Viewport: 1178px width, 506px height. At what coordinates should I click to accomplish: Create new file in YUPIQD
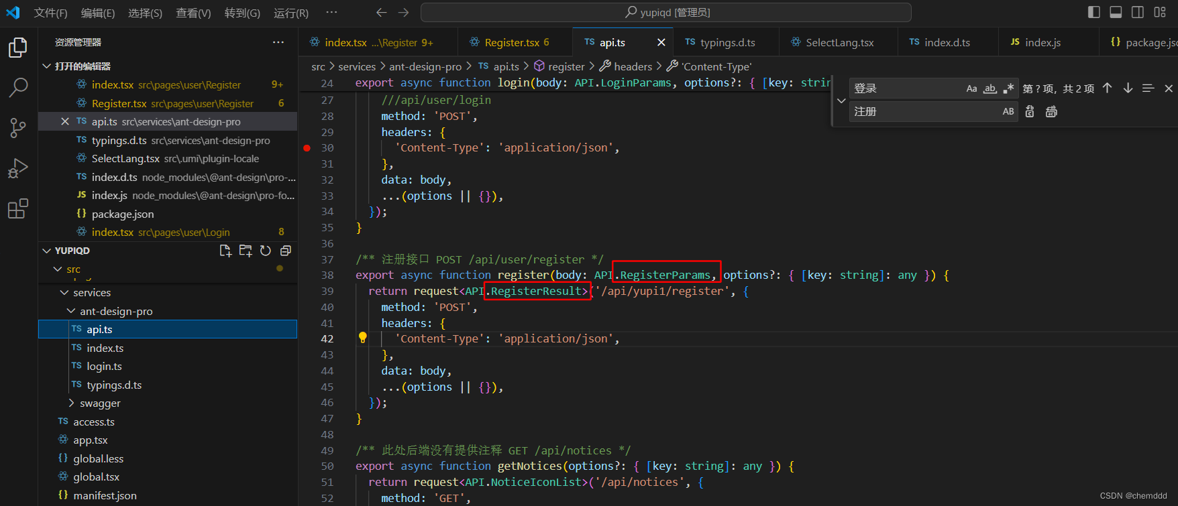pyautogui.click(x=225, y=251)
